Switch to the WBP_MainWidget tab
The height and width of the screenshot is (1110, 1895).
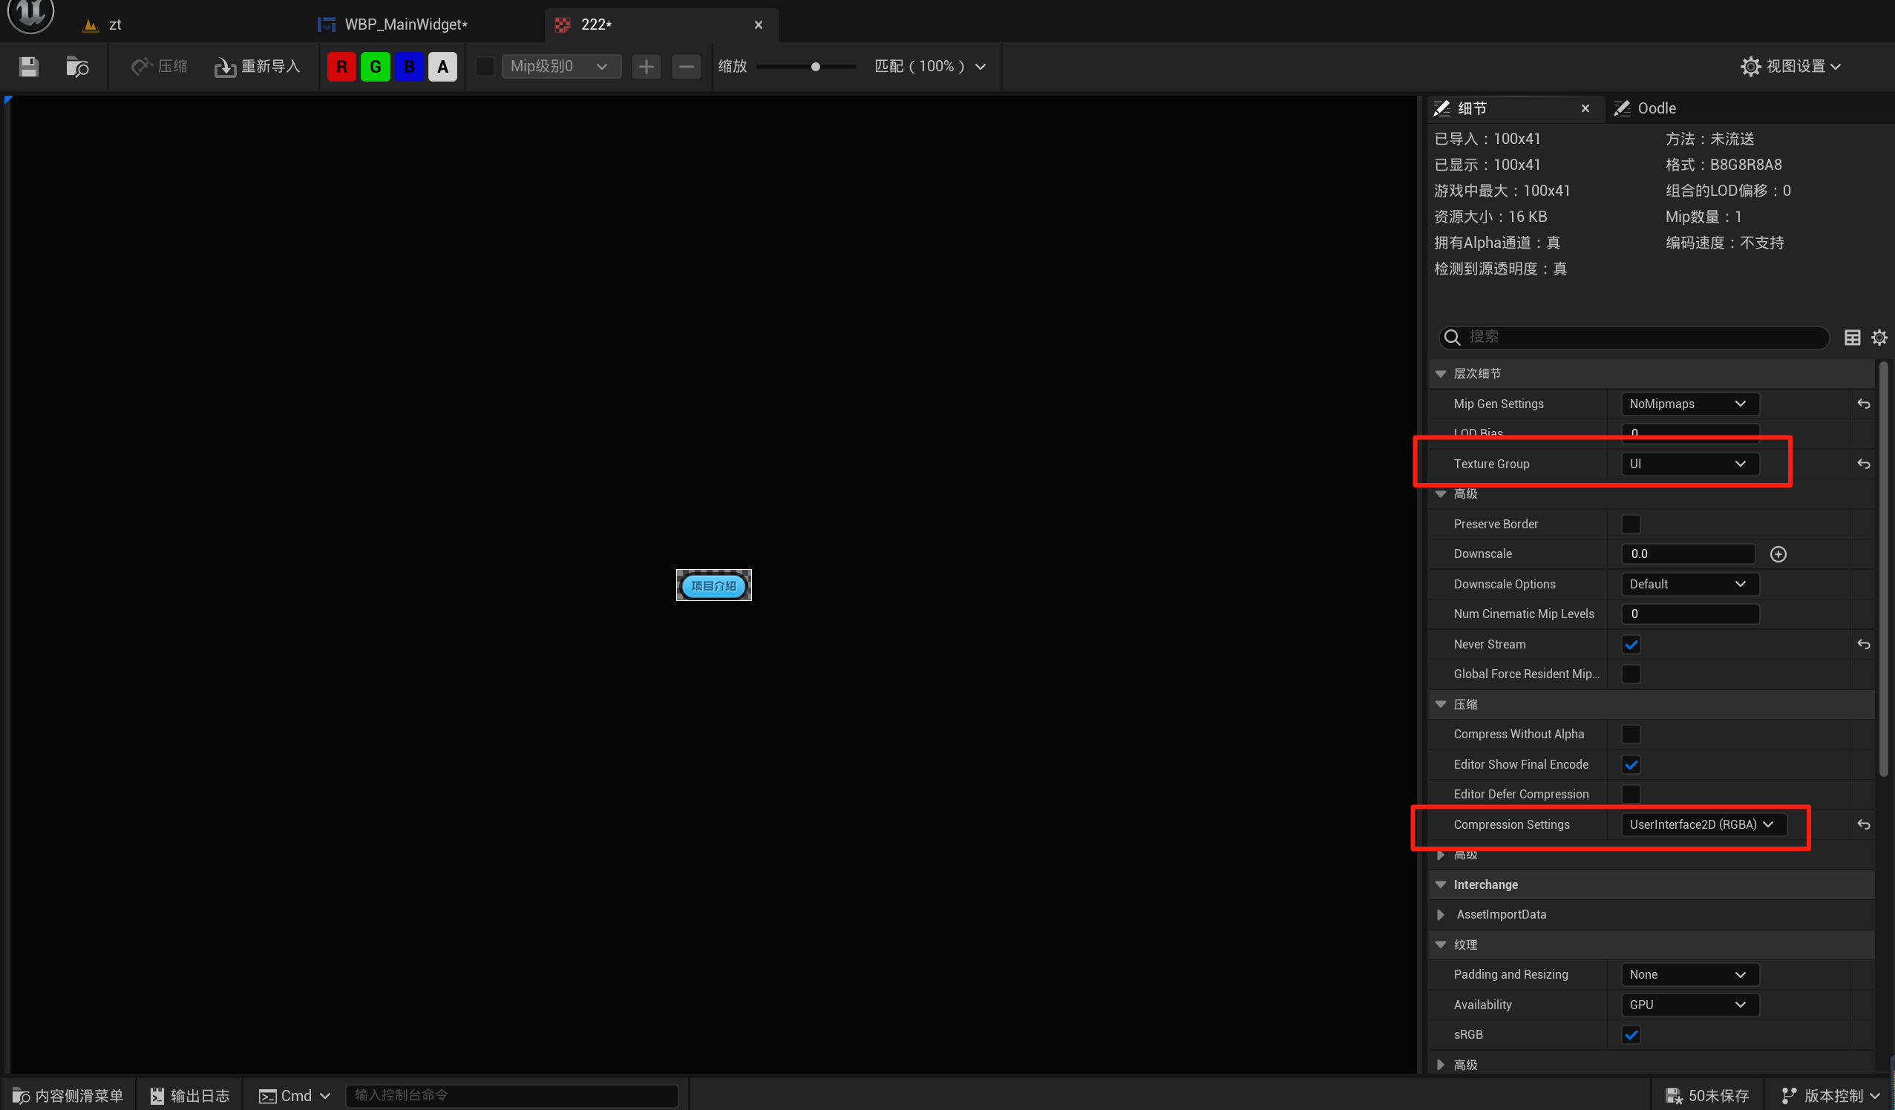point(405,24)
